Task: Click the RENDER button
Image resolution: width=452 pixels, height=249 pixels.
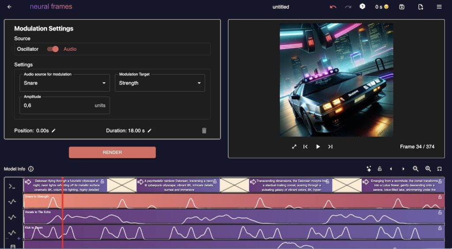Action: point(112,152)
